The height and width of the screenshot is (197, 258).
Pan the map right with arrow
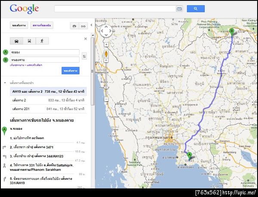[x=110, y=31]
